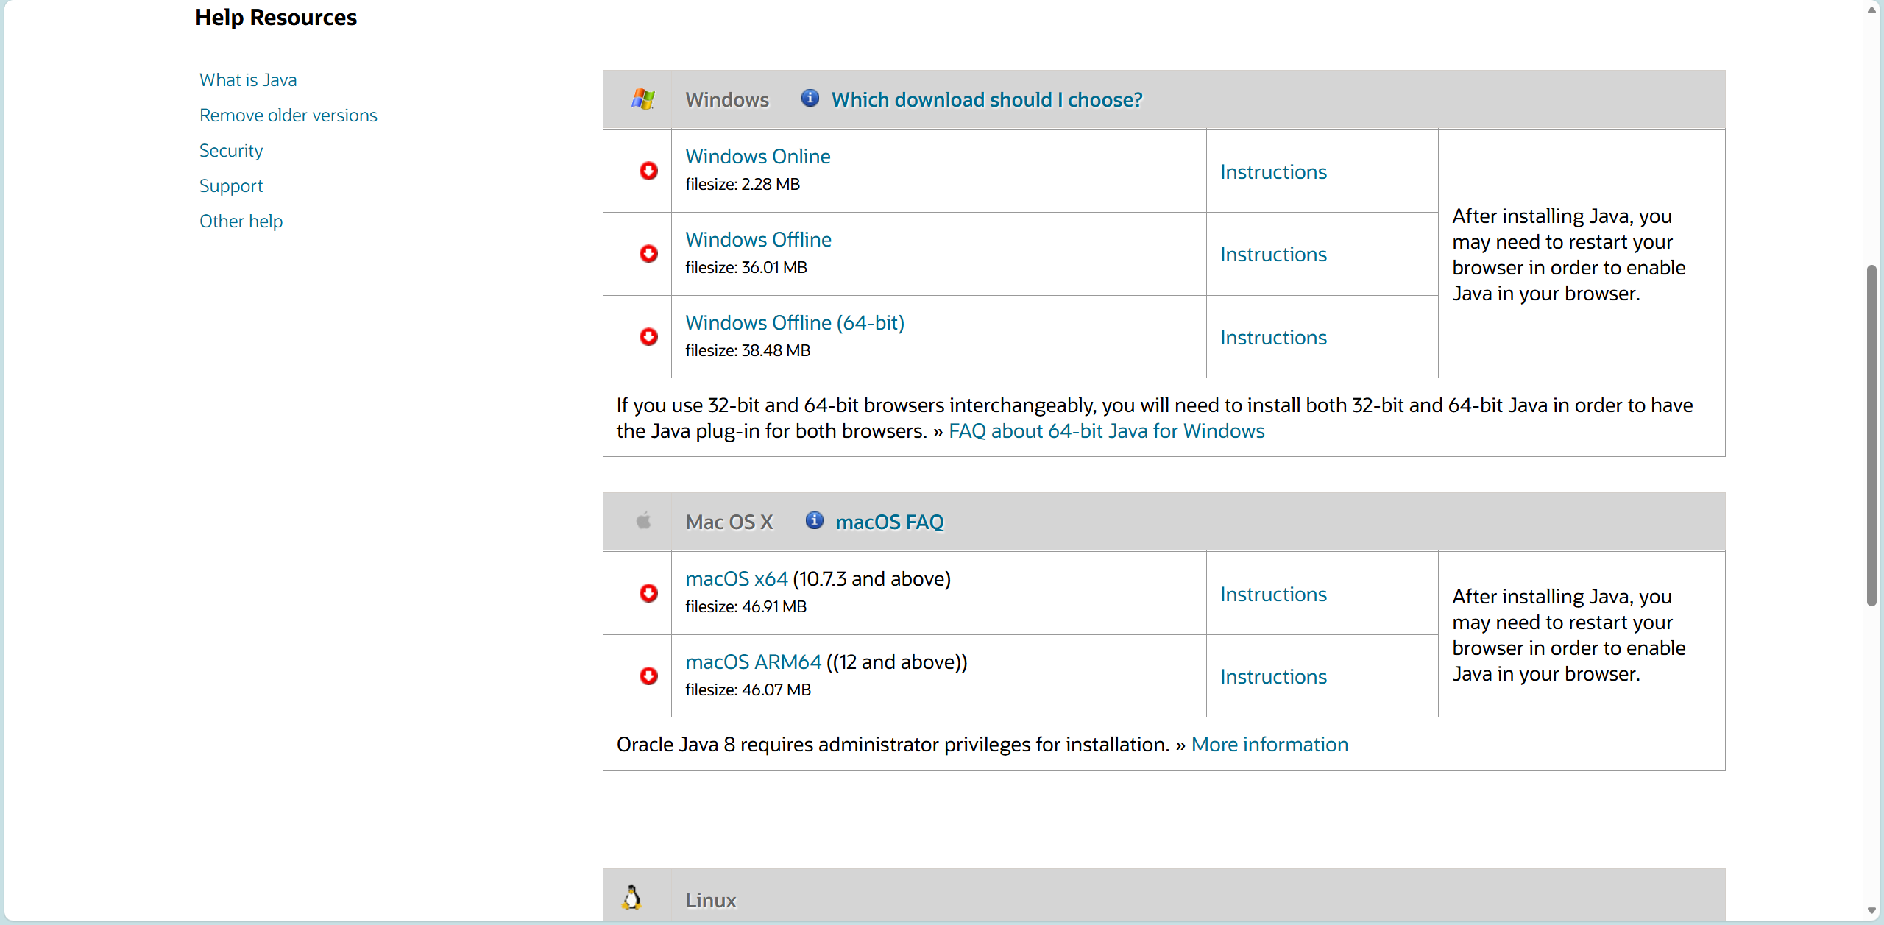This screenshot has height=925, width=1884.
Task: Click the blue info icon next to Which download should I choose
Action: point(810,98)
